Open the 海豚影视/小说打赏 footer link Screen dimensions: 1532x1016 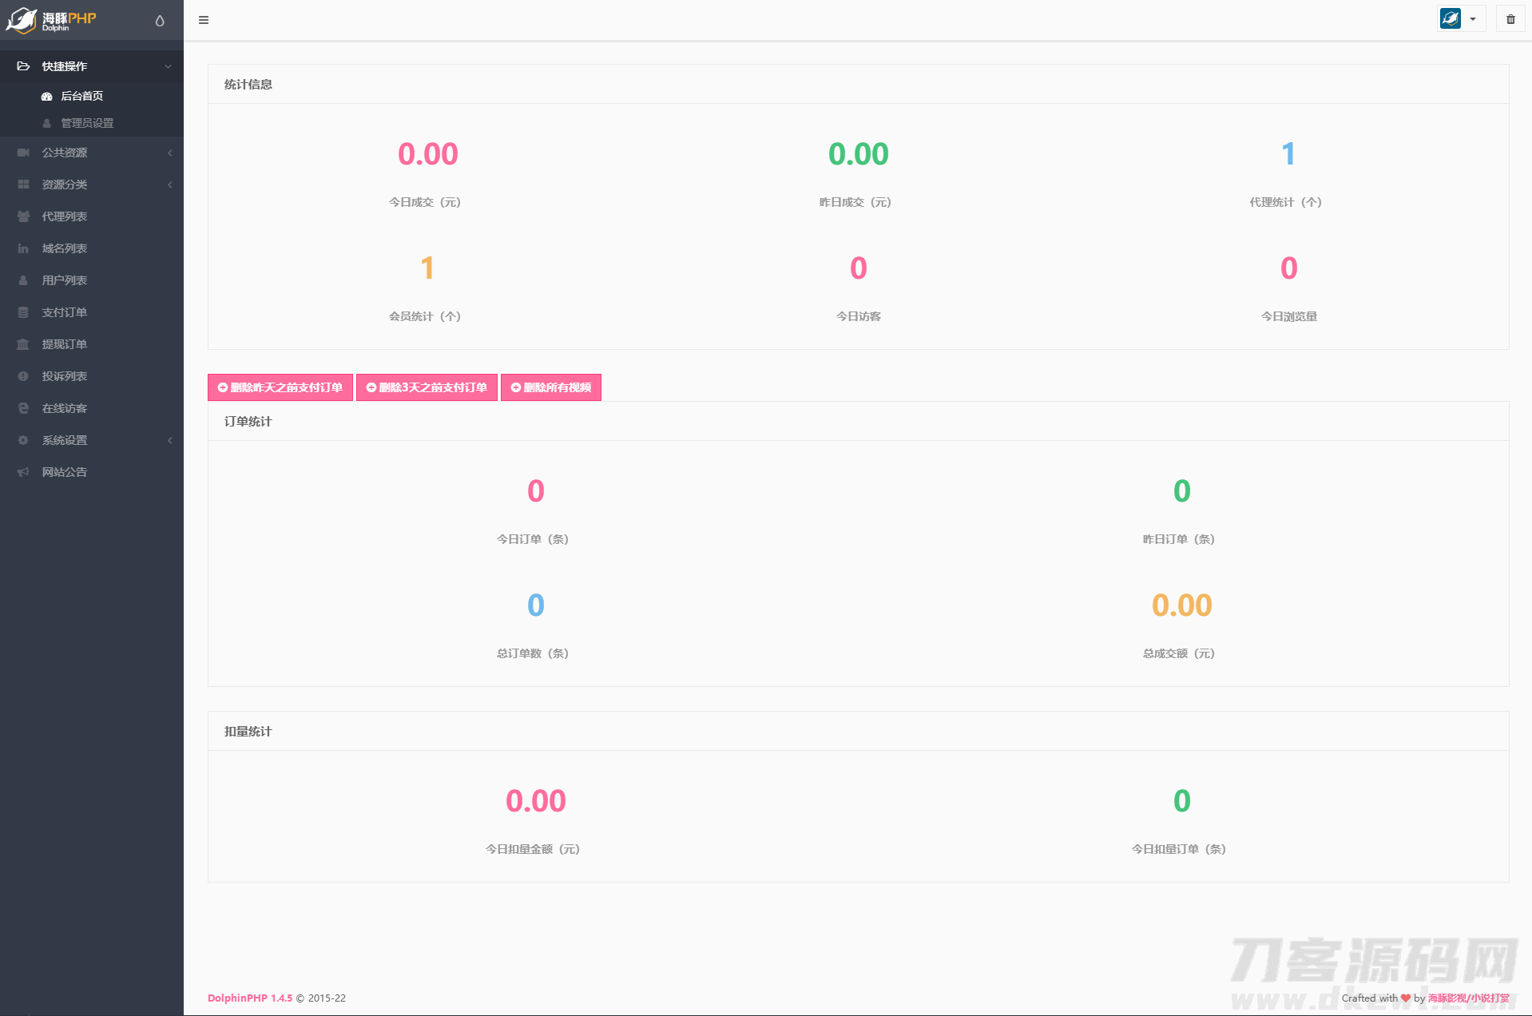coord(1468,998)
